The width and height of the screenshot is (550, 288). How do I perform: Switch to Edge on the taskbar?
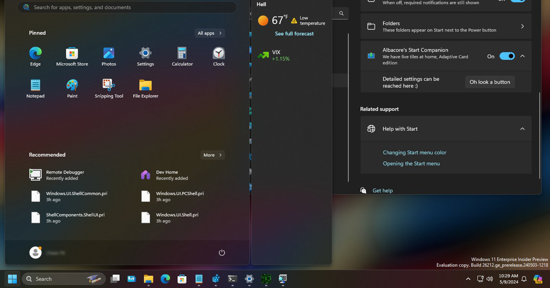[x=165, y=278]
